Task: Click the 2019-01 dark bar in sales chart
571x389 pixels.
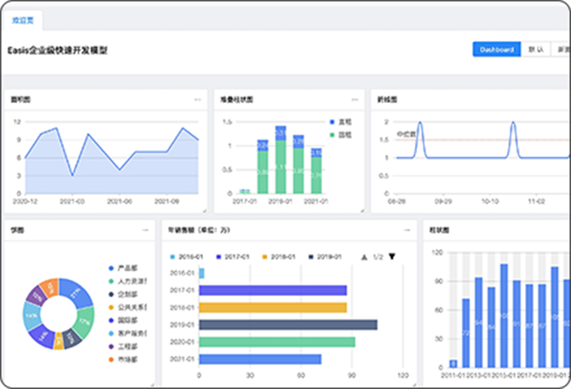Action: click(x=287, y=324)
